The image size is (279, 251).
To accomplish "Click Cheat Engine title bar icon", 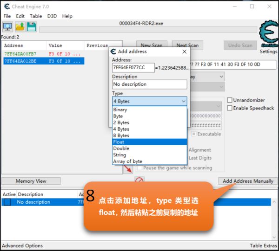I will 7,6.
